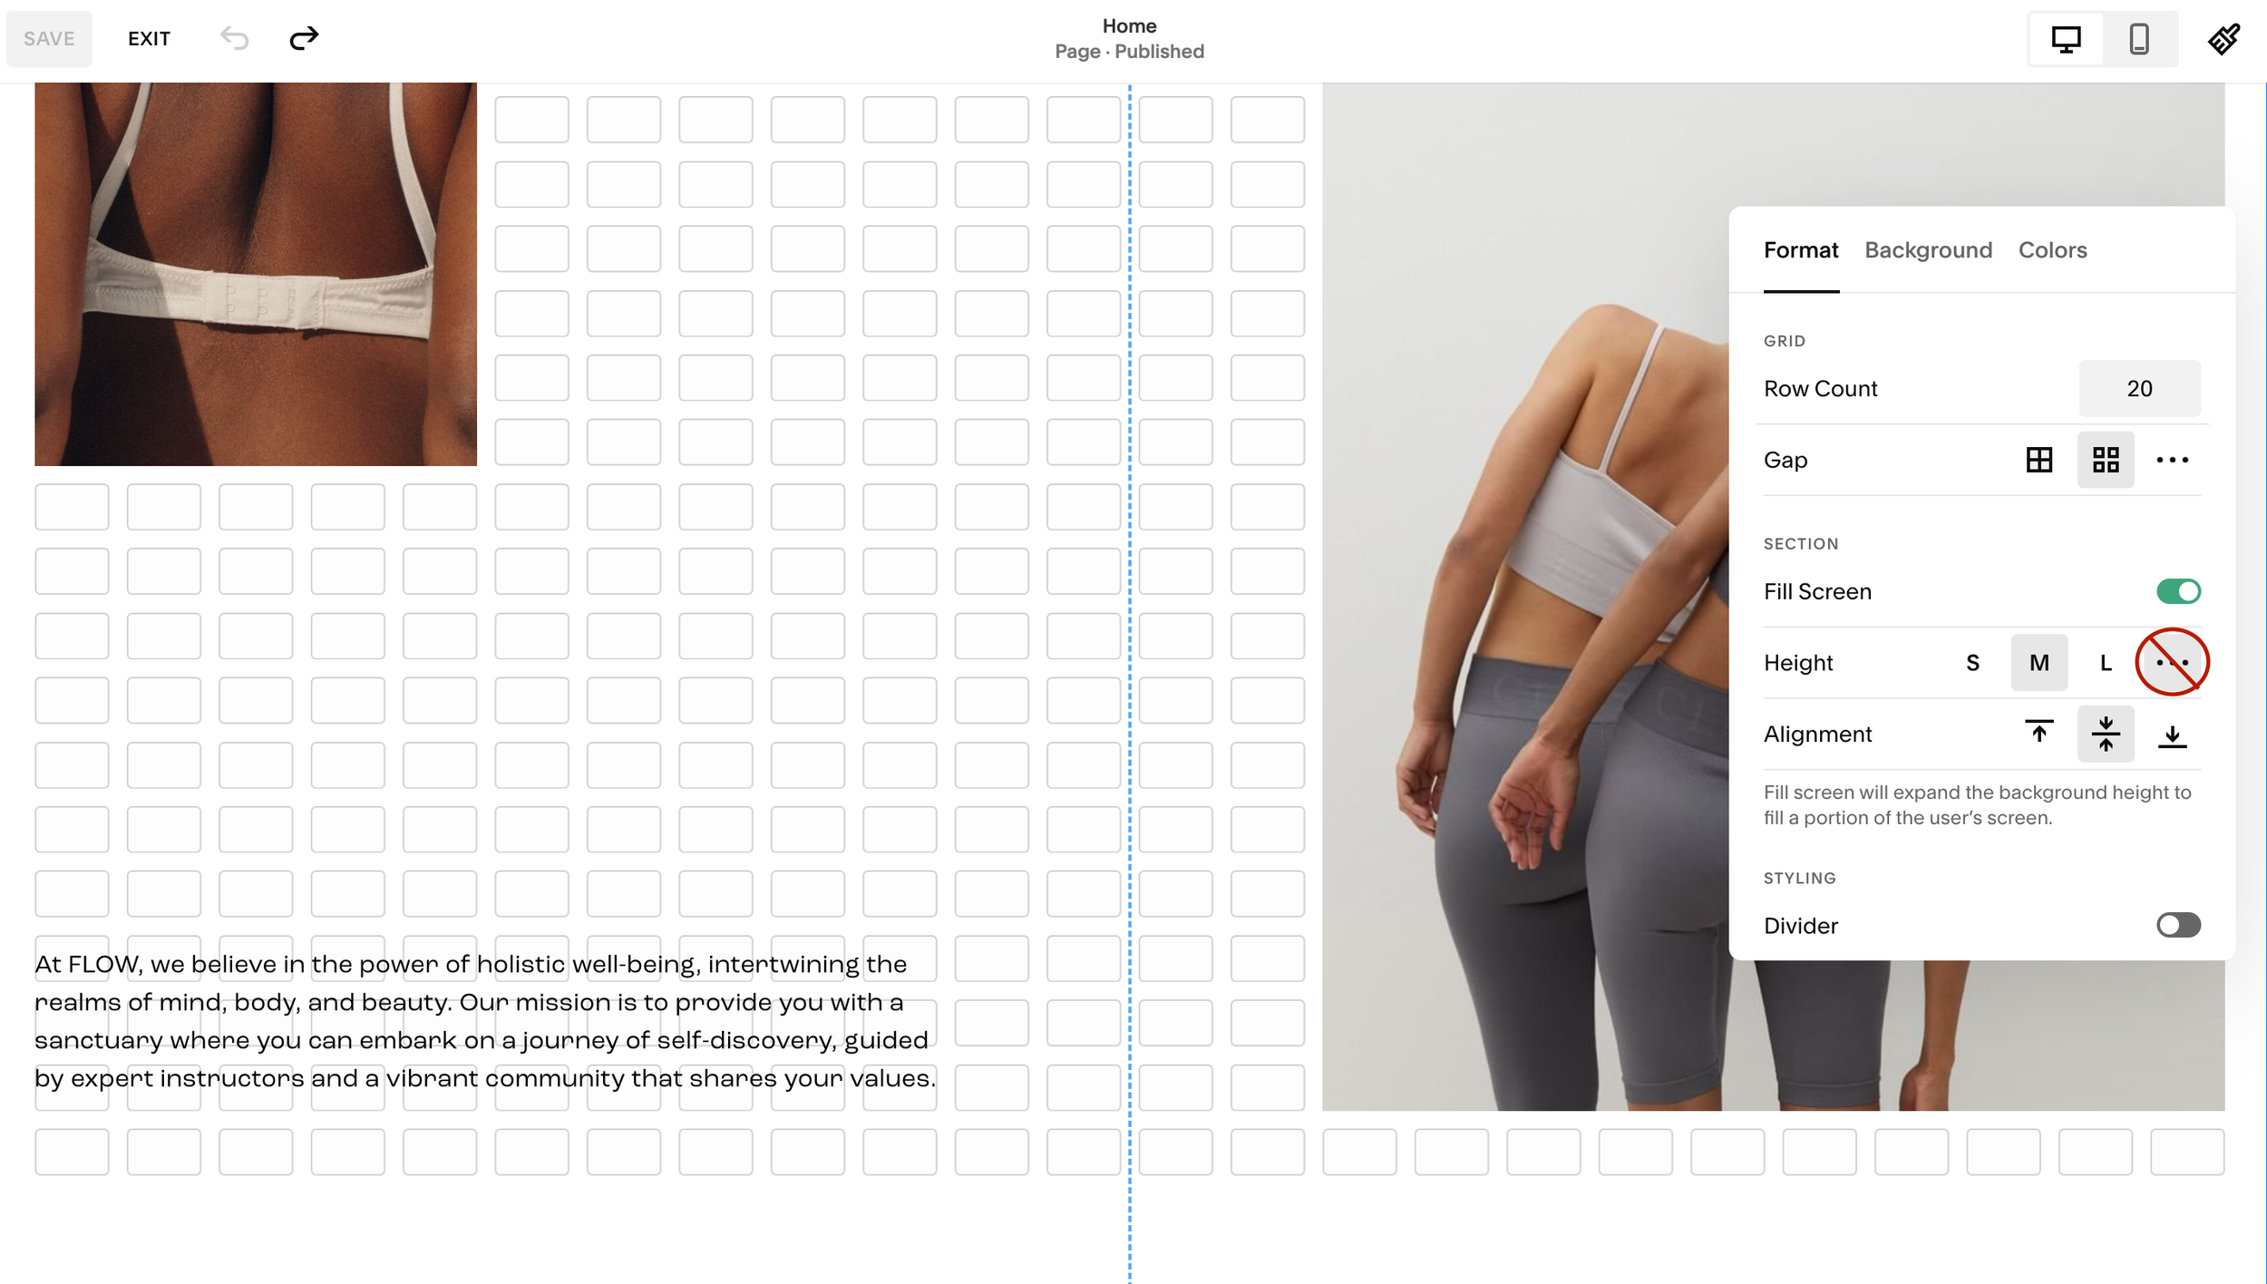Click the redo arrow icon
Image resolution: width=2267 pixels, height=1284 pixels.
(x=304, y=38)
